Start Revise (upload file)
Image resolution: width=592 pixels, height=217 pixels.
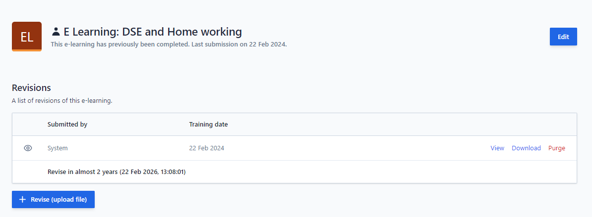[x=53, y=199]
